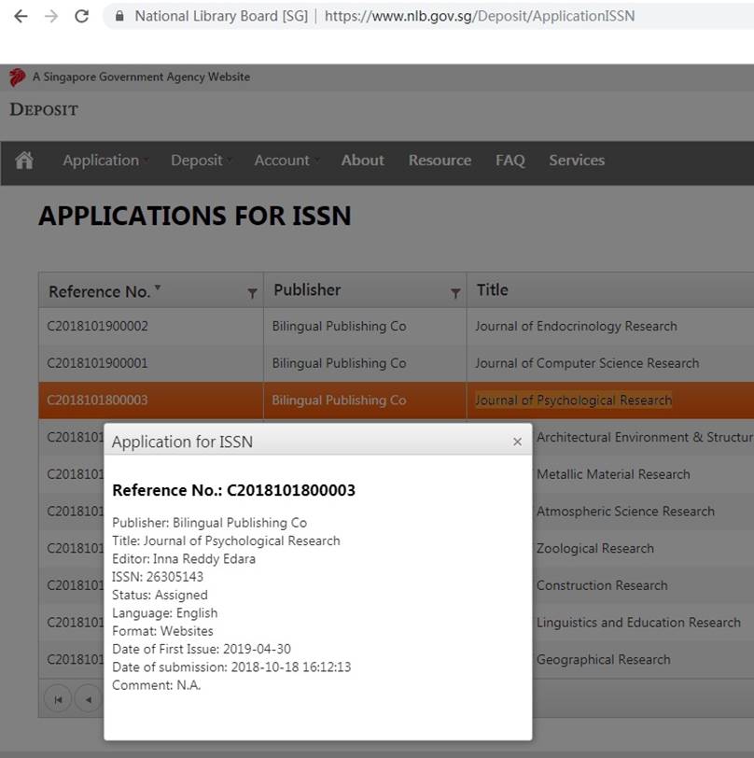Screen dimensions: 754x758
Task: Click the red Singapore lion head logo
Action: coord(18,77)
